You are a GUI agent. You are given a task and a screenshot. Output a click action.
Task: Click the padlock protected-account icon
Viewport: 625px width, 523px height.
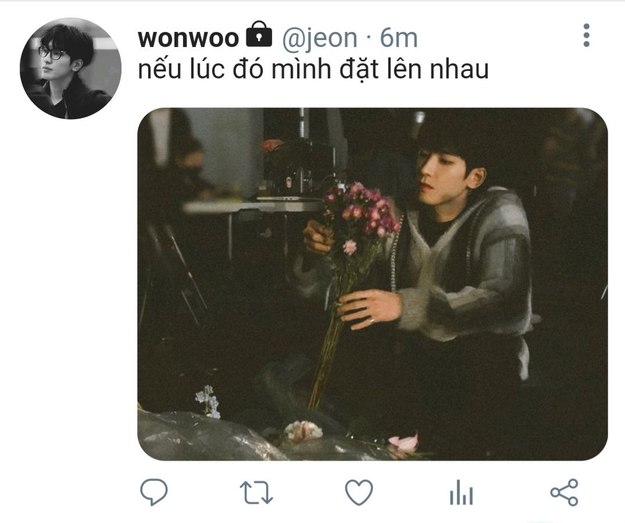click(x=259, y=34)
